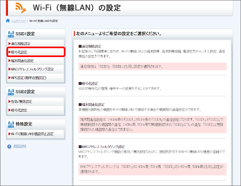This screenshot has width=241, height=186.
Task: Click the ■暗号化設定 heading in description
Action: 88,84
